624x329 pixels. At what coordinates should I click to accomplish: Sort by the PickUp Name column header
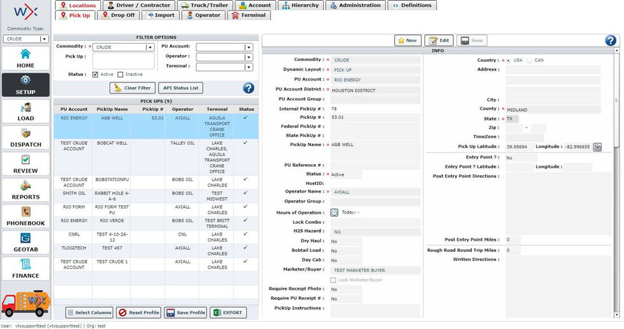click(112, 109)
